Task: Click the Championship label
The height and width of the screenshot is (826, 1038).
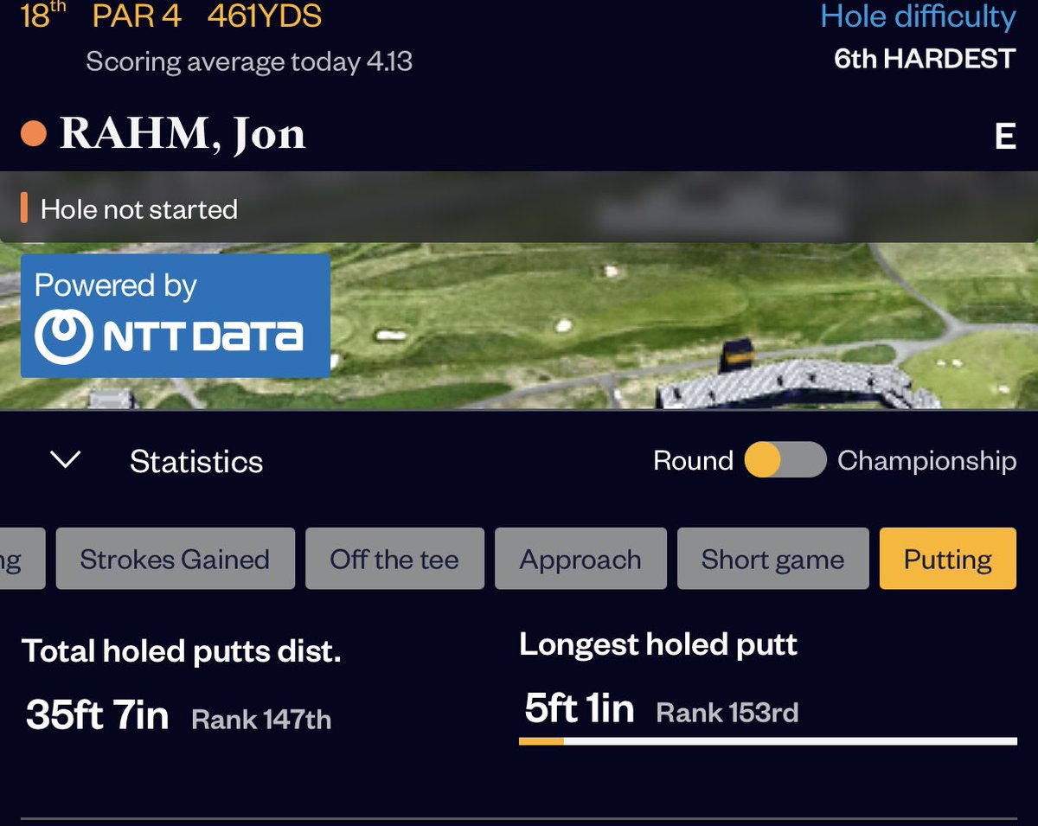Action: (926, 461)
